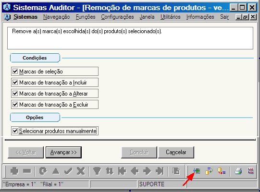Uncheck Selecionar produtos manualmente
Viewport: 260px width, 192px height.
(15, 131)
